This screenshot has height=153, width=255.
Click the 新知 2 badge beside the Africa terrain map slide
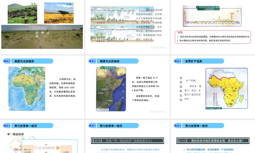click(x=7, y=61)
